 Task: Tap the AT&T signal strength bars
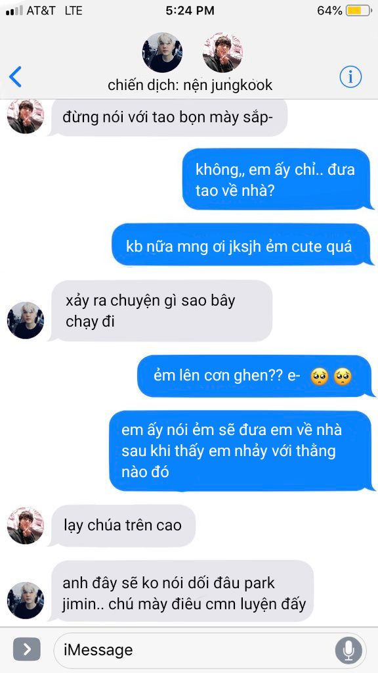pyautogui.click(x=14, y=11)
